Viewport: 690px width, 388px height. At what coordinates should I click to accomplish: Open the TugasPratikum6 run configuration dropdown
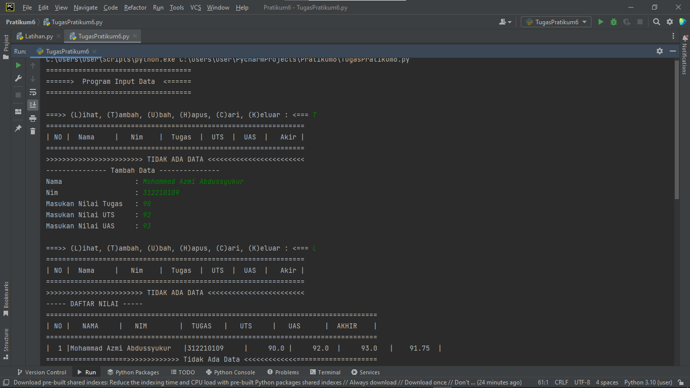[556, 22]
